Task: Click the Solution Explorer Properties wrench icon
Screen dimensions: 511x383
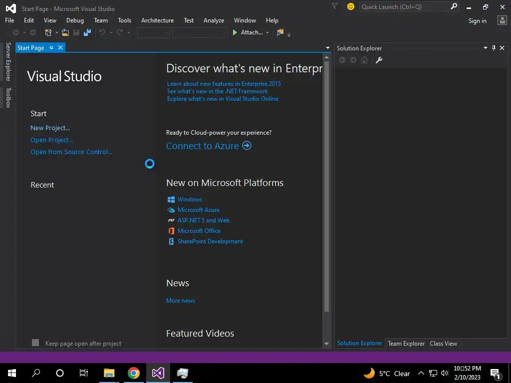Action: click(x=379, y=60)
